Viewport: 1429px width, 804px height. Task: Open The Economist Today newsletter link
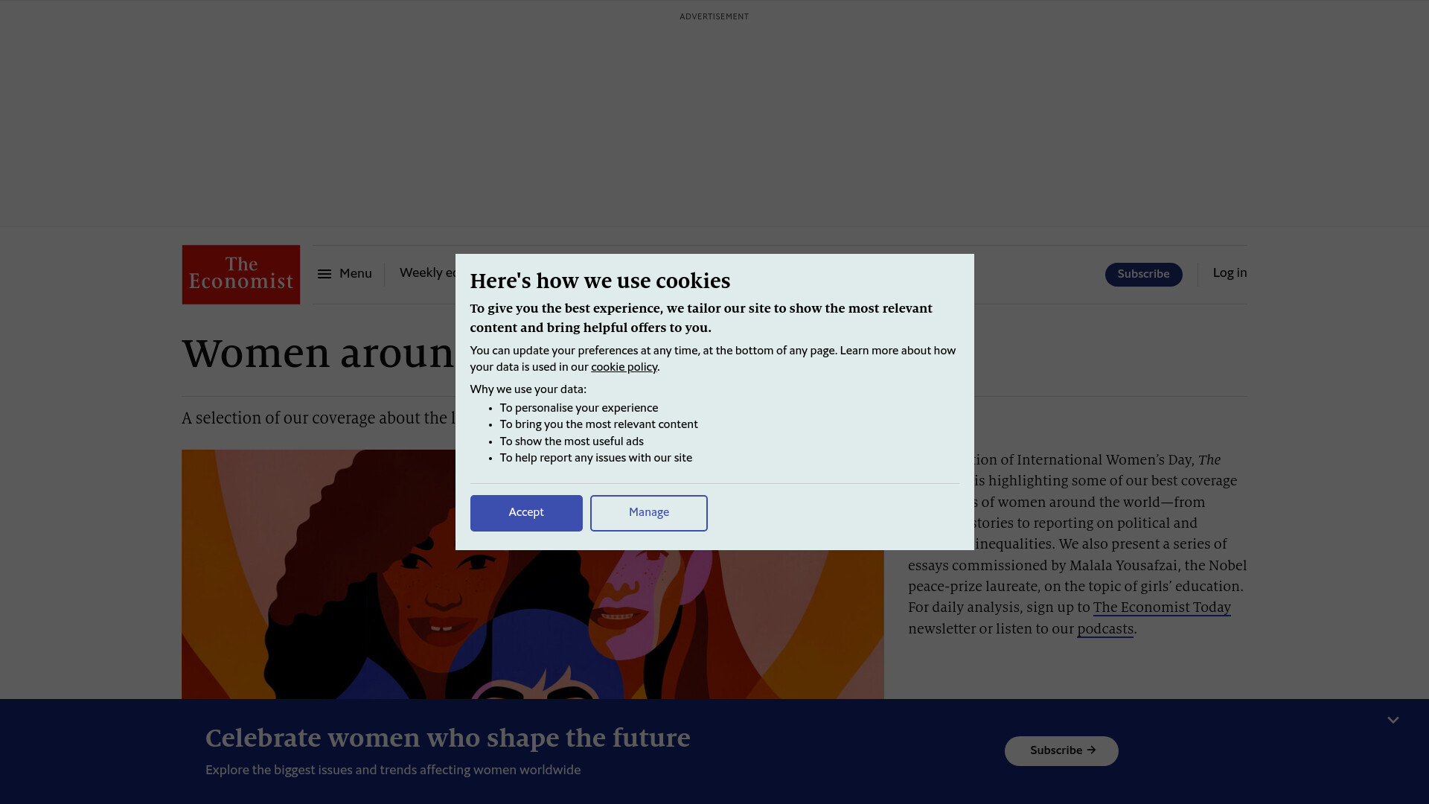click(x=1161, y=607)
